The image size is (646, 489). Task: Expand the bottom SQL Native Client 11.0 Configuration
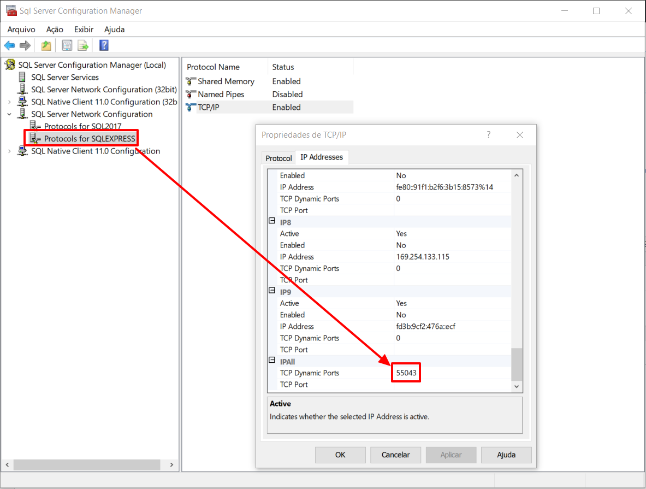(9, 151)
